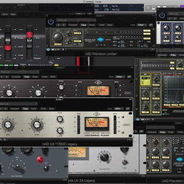Click the Attack knob on dark 1176 plugin
This screenshot has height=184, width=184.
click(61, 87)
